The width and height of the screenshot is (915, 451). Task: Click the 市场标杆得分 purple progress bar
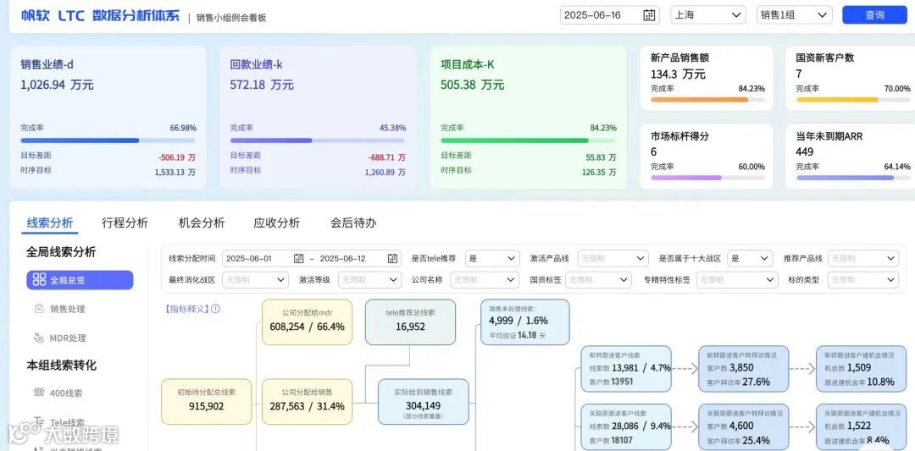point(707,178)
